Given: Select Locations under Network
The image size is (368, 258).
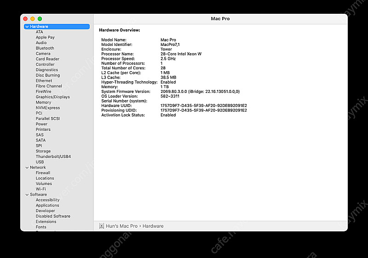Looking at the screenshot, I should [45, 178].
